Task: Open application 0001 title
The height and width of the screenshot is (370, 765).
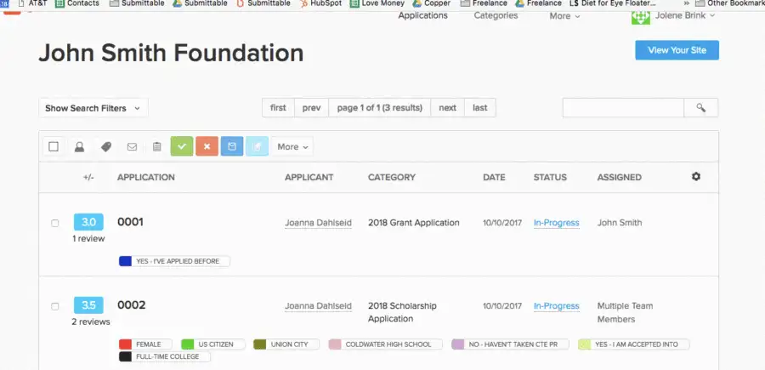Action: [130, 222]
